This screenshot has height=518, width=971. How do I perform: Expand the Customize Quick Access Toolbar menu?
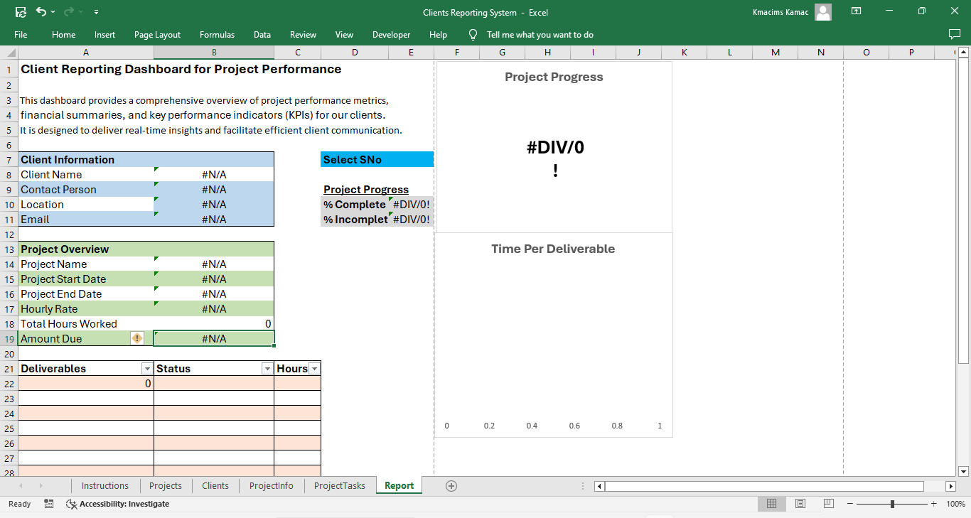tap(96, 12)
